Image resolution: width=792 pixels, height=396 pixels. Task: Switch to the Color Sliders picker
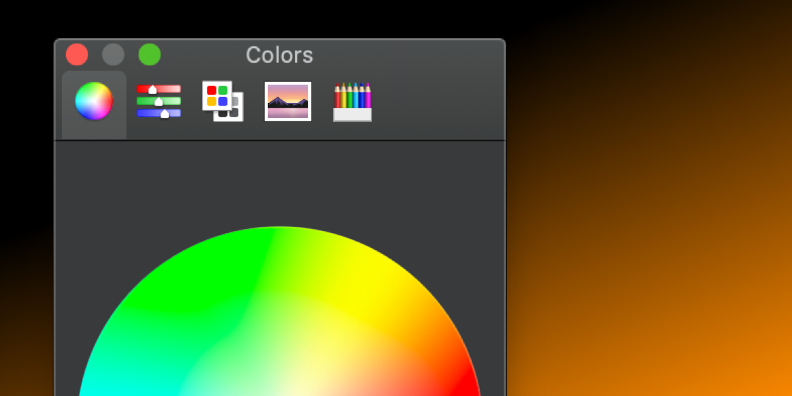tap(158, 101)
